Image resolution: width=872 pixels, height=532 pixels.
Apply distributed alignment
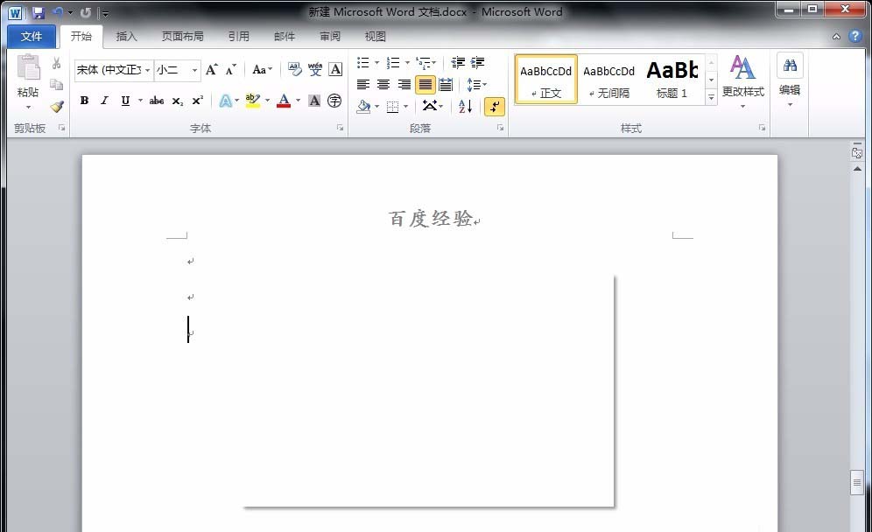pyautogui.click(x=446, y=85)
